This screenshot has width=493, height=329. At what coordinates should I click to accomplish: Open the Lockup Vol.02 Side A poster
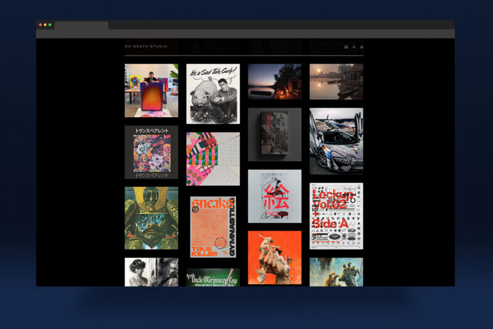[x=336, y=216]
